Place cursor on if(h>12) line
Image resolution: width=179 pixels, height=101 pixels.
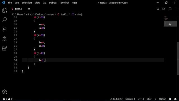click(39, 53)
